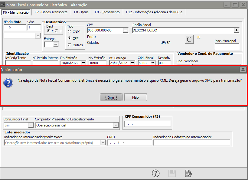Viewport: 248px width, 180px height.
Task: Expand the Consumidor Final dropdown
Action: pos(31,125)
